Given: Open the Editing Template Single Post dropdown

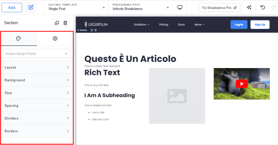Looking at the screenshot, I should [x=77, y=7].
